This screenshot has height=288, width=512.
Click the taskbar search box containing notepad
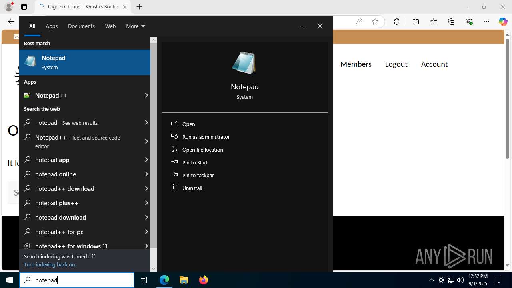tap(77, 280)
